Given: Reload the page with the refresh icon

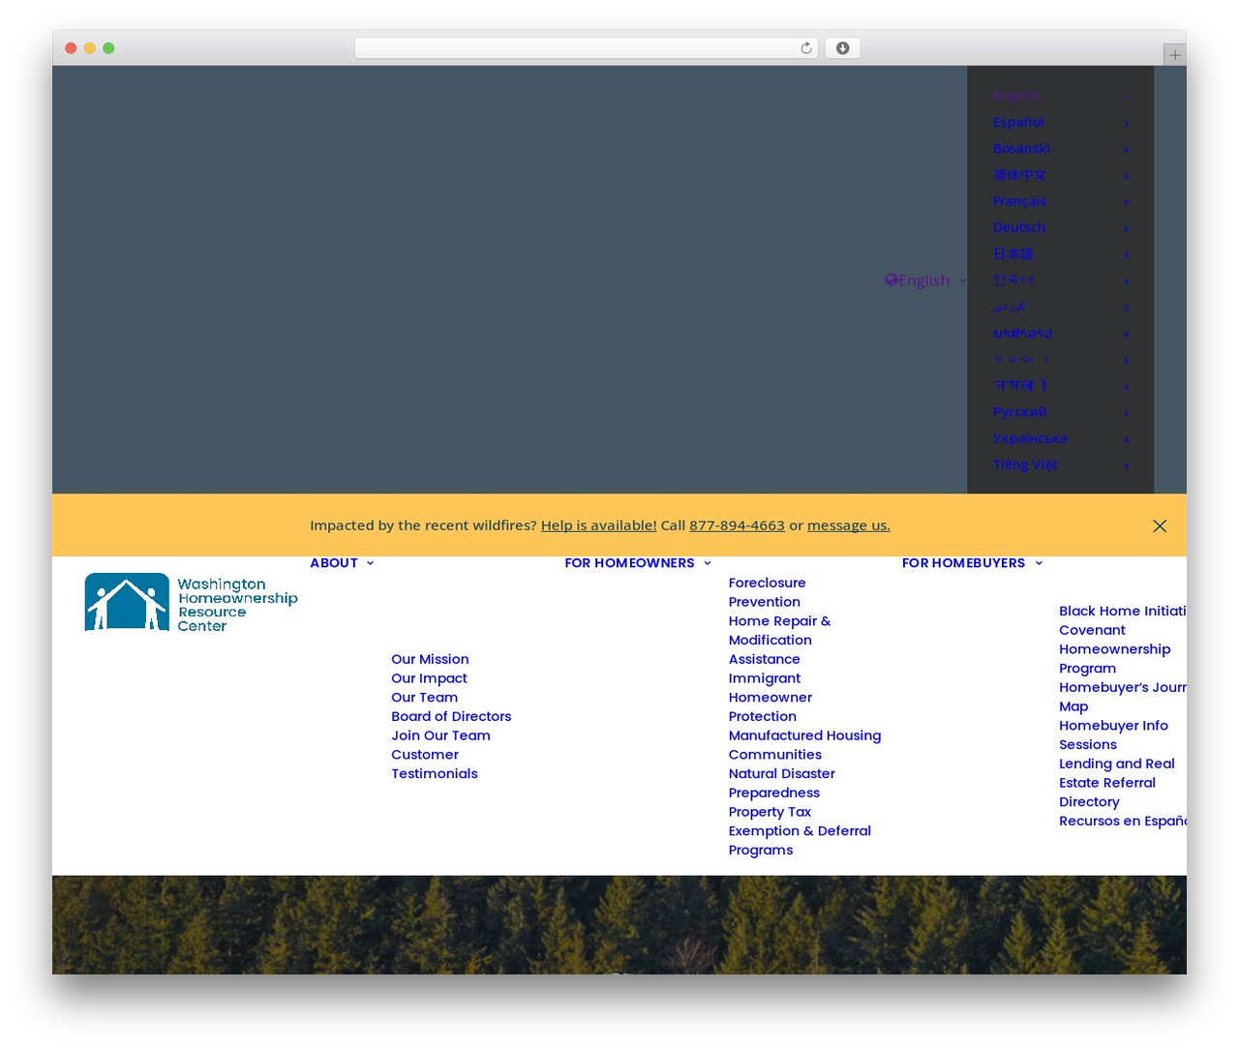Looking at the screenshot, I should click(806, 48).
